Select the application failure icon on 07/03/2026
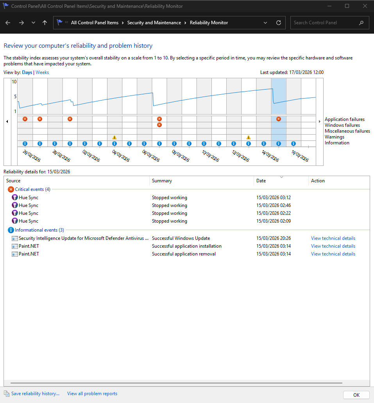Screen dimensions: 374x403 coord(159,119)
